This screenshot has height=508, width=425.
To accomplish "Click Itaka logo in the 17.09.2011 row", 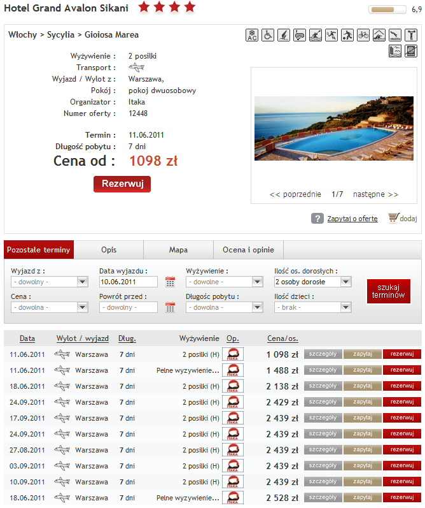I will click(x=233, y=418).
